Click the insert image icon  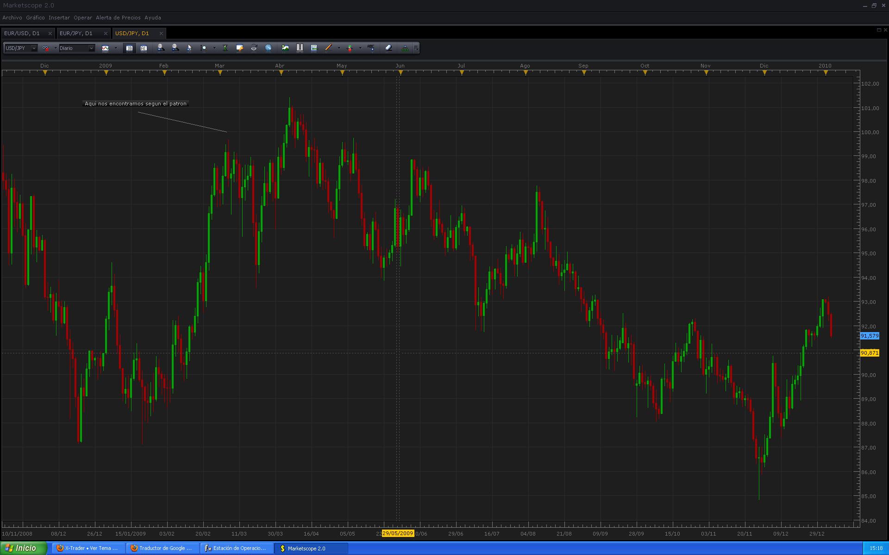click(x=285, y=48)
